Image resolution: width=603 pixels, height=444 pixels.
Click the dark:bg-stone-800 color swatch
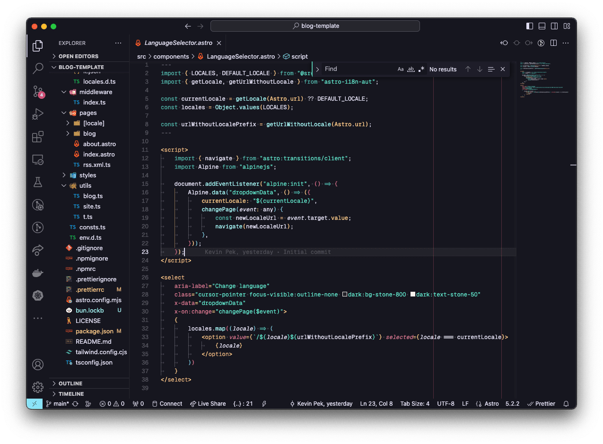(x=344, y=294)
